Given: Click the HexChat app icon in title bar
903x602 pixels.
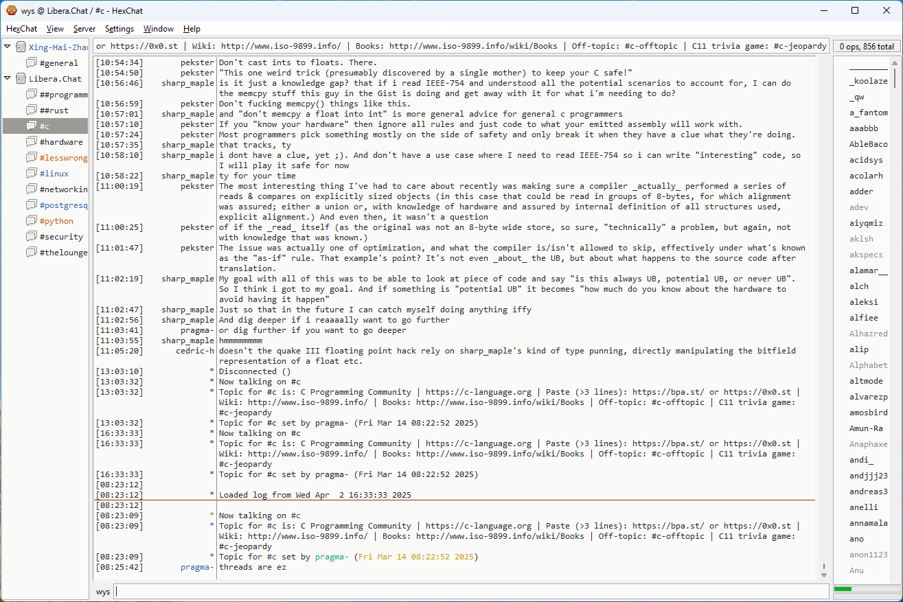Looking at the screenshot, I should coord(11,10).
